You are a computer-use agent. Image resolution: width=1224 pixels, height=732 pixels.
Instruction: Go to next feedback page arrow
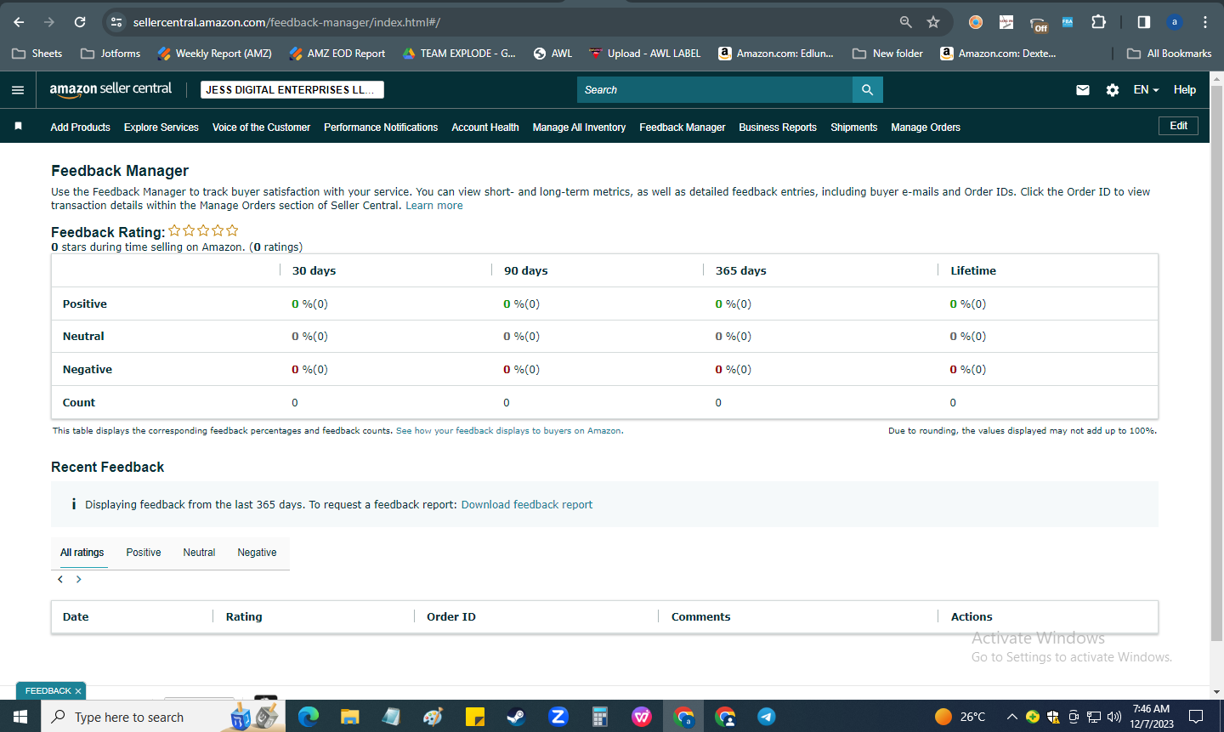(x=79, y=579)
